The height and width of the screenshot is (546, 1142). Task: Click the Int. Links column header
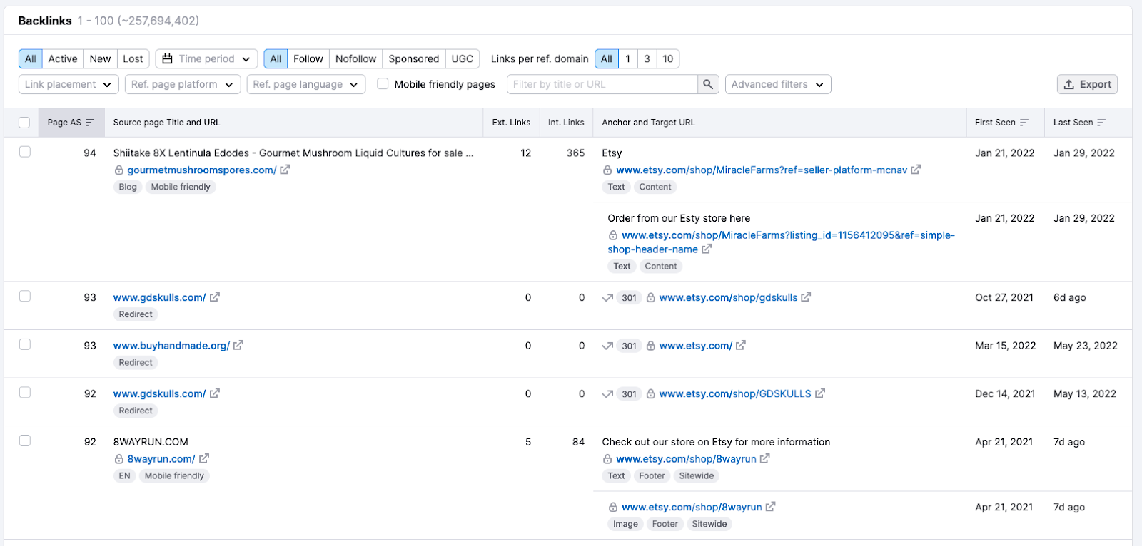pos(566,123)
